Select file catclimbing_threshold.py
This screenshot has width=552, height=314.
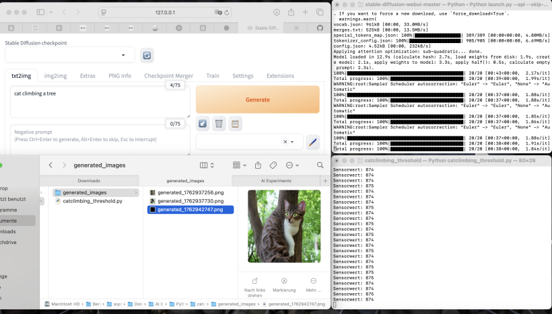(x=92, y=201)
